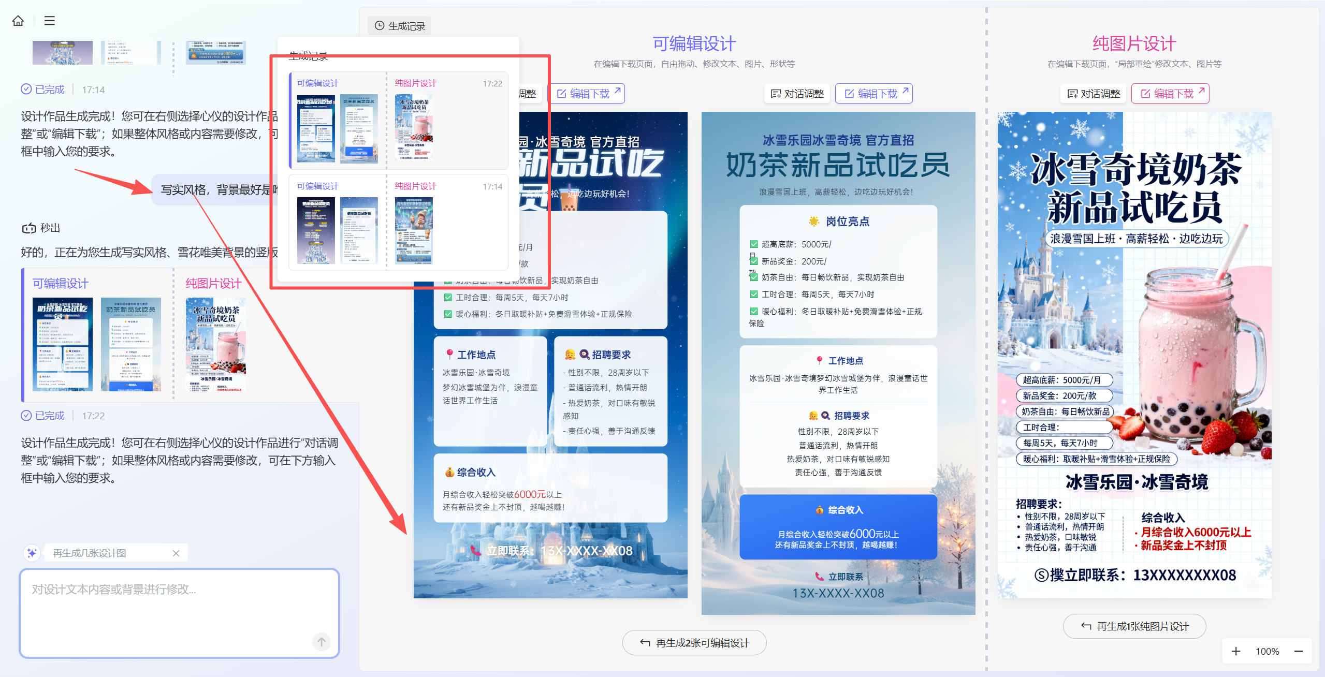Click 再生成1张纯图片设计 button

click(1134, 626)
